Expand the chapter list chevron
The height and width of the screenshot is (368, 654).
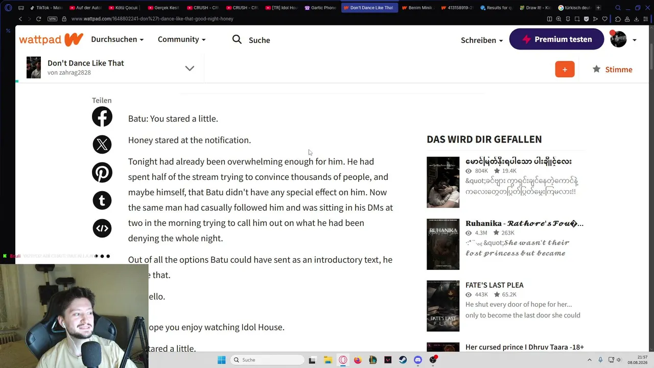[x=190, y=68]
